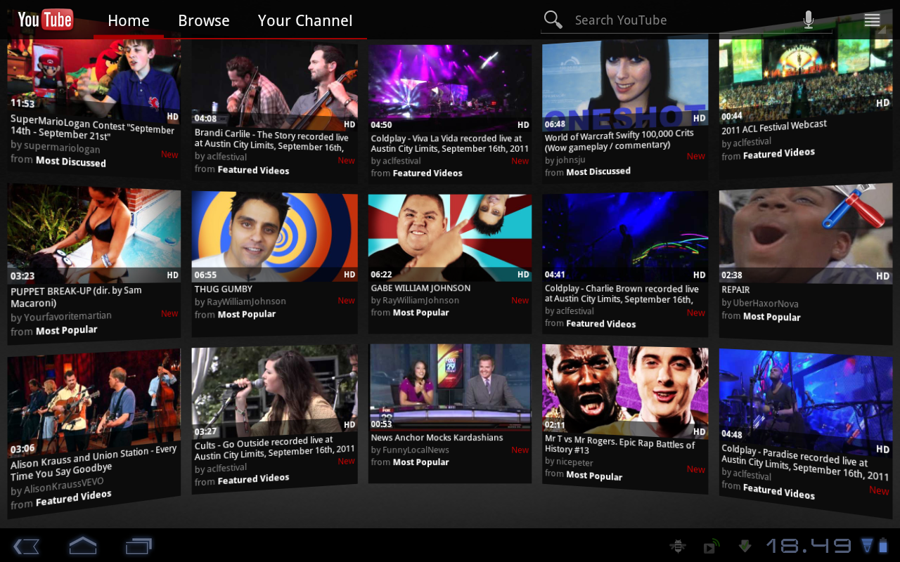
Task: Play the GABE WILLIAM JOHNSON thumbnail
Action: click(x=450, y=237)
